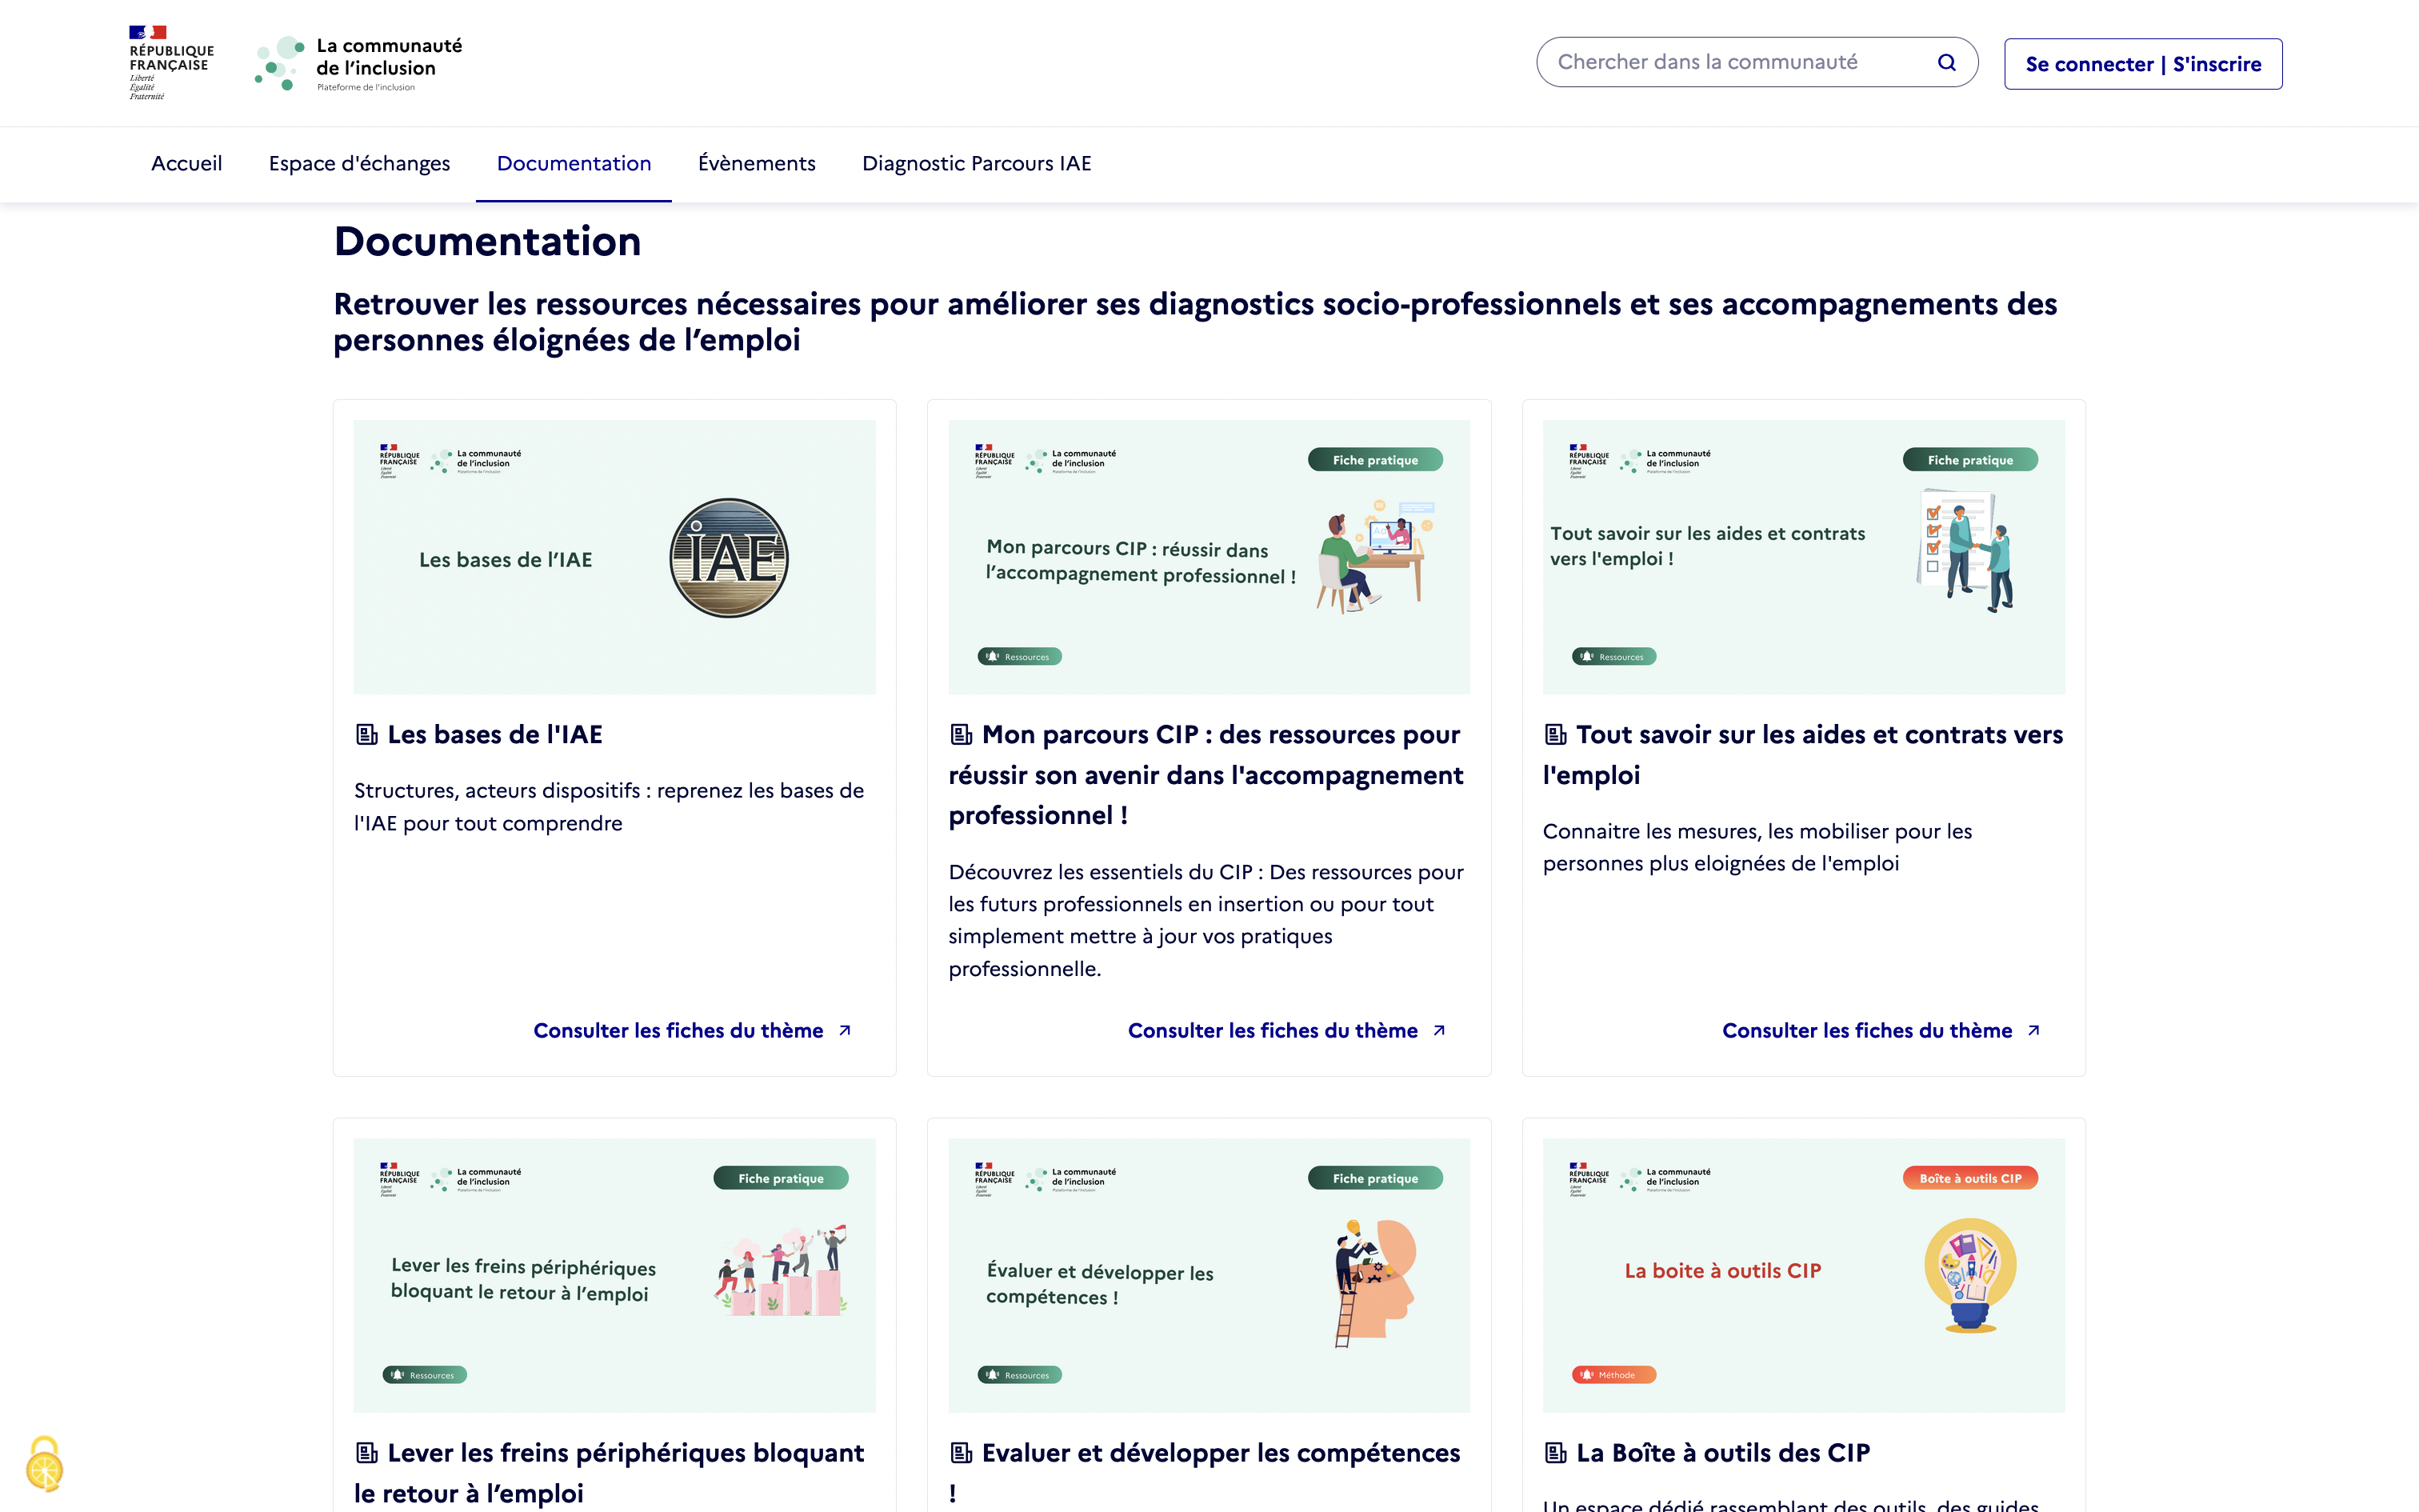Switch to the Évènements tab
Viewport: 2419px width, 1512px height.
click(757, 163)
